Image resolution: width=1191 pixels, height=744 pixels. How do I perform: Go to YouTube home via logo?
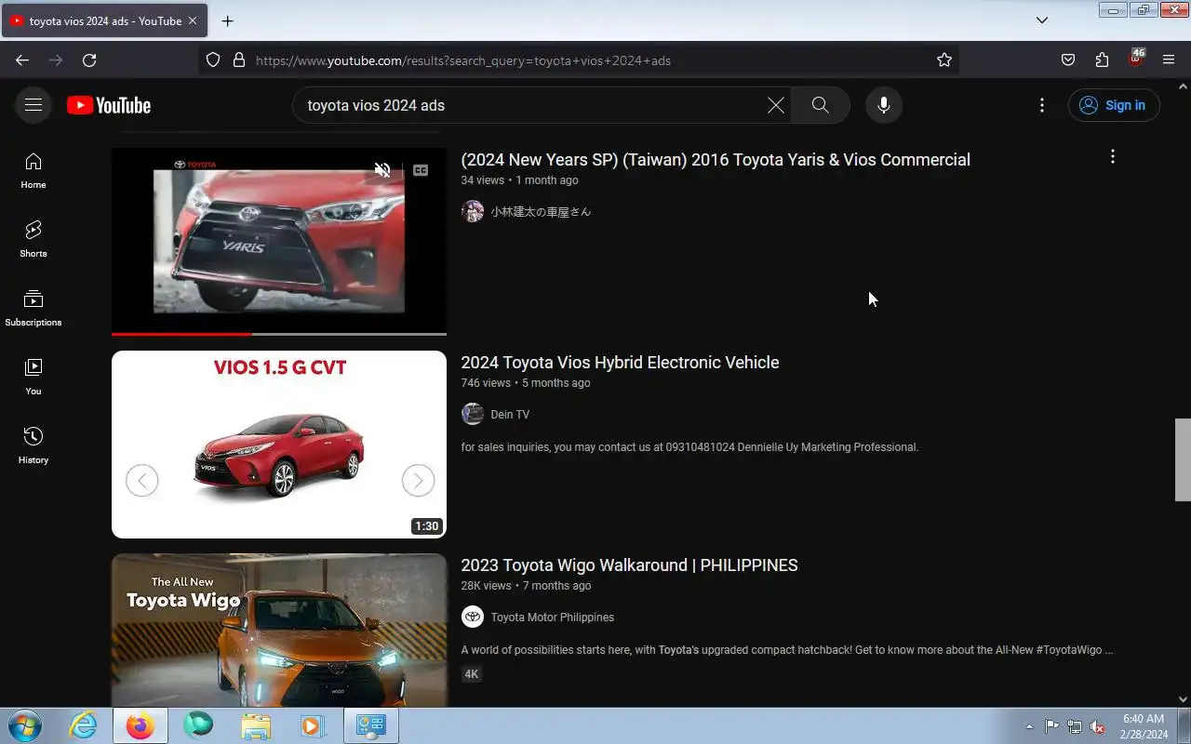[109, 105]
